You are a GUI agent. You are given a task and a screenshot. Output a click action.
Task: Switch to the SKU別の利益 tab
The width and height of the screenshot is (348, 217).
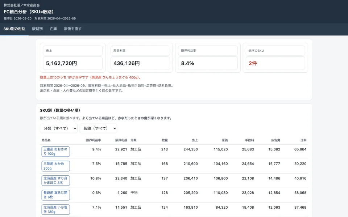[14, 29]
